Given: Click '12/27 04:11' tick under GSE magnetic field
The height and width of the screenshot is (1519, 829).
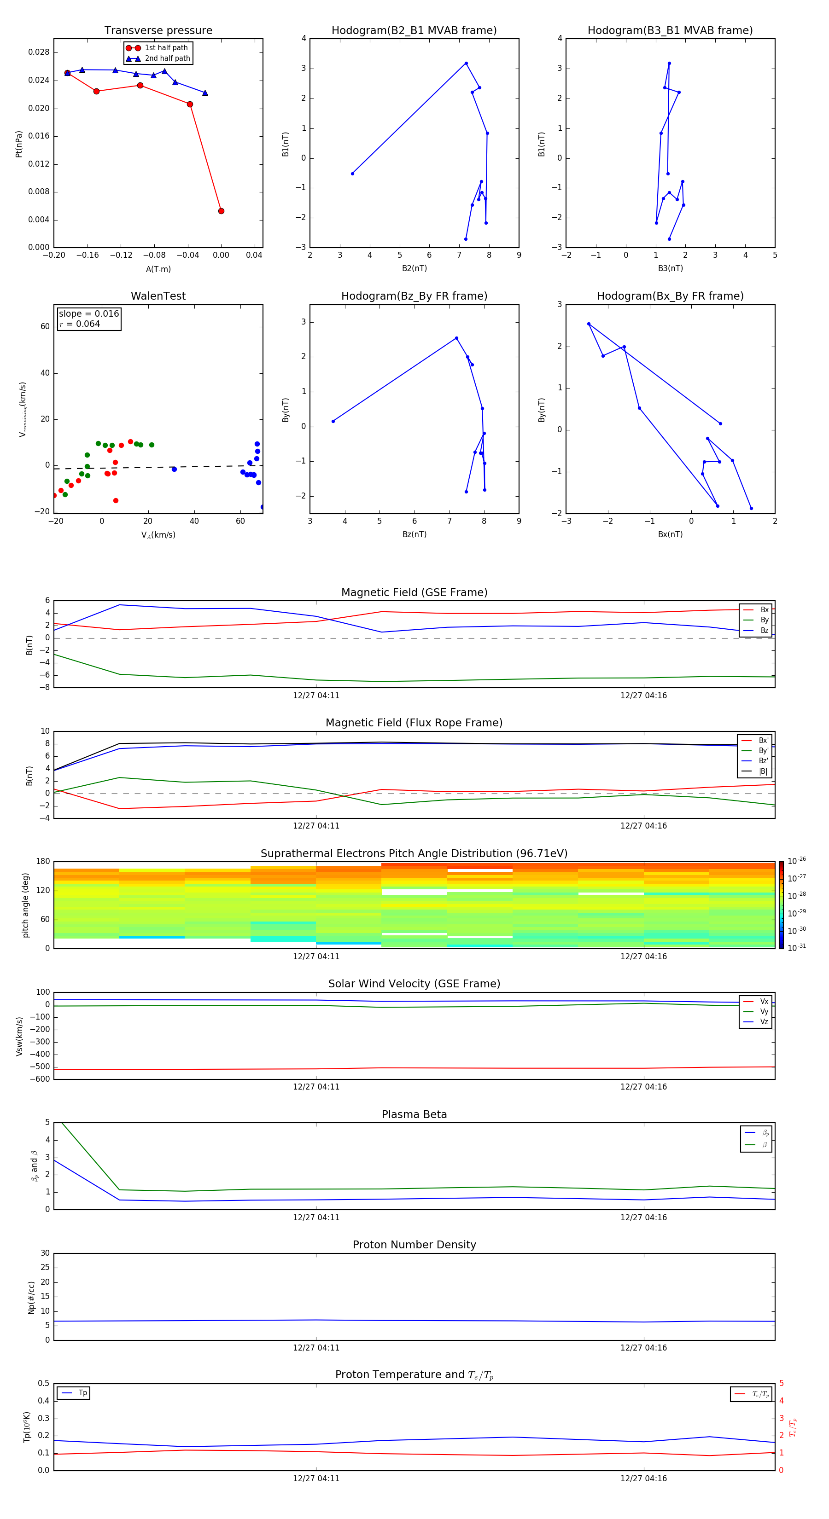Looking at the screenshot, I should (x=316, y=696).
